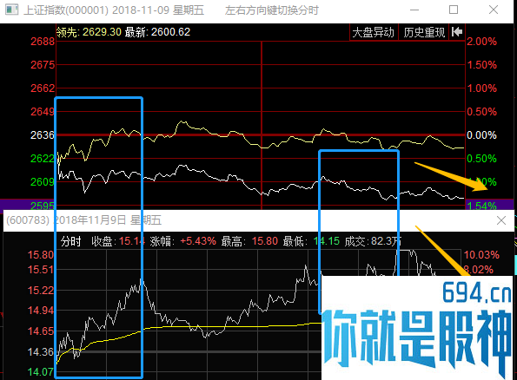Click the 涨幅 +5.43% readout
The height and width of the screenshot is (380, 517).
click(x=183, y=241)
